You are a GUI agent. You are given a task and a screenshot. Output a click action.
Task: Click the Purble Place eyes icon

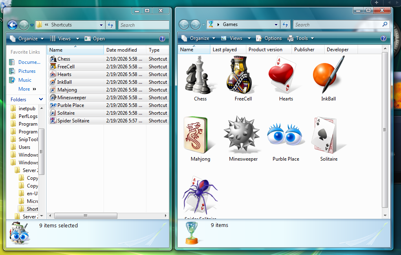tap(286, 136)
